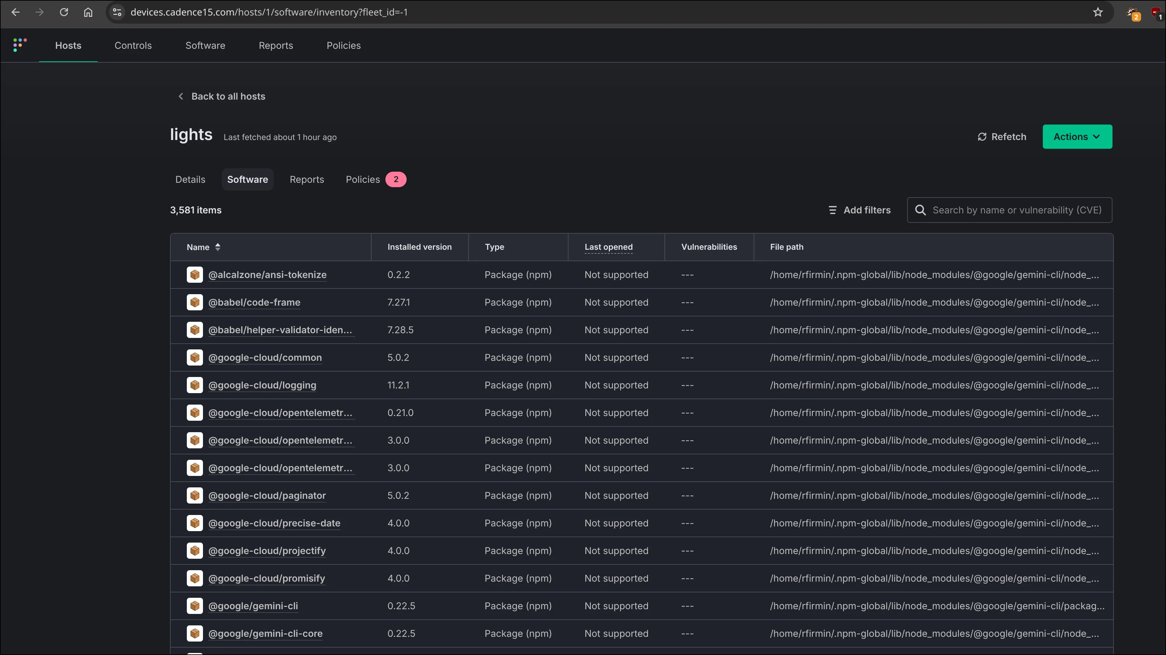This screenshot has height=655, width=1166.
Task: Bookmark this page with star icon
Action: (1098, 12)
